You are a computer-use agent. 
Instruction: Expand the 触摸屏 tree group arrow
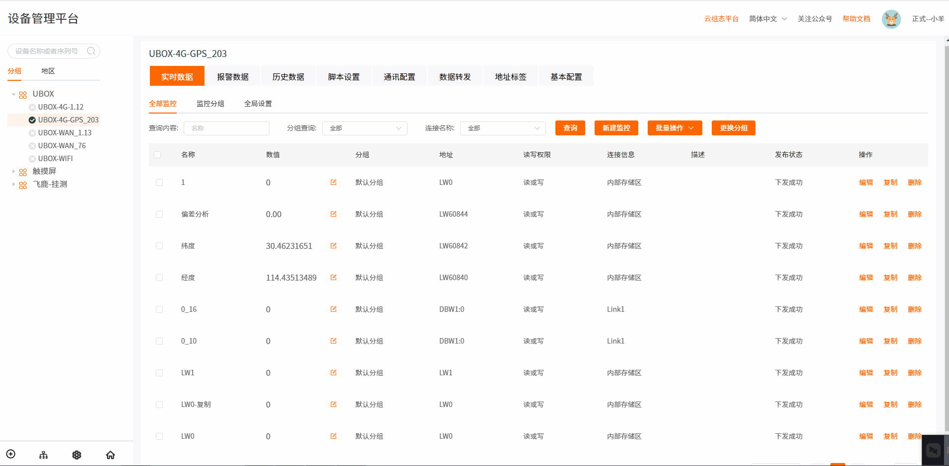point(13,172)
